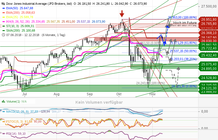
Task: Click the RSI value '59,10'
Action: click(22, 134)
